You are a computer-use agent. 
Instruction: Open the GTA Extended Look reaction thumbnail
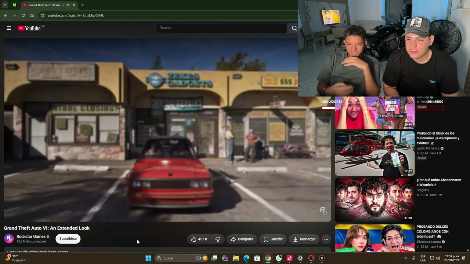pyautogui.click(x=375, y=113)
